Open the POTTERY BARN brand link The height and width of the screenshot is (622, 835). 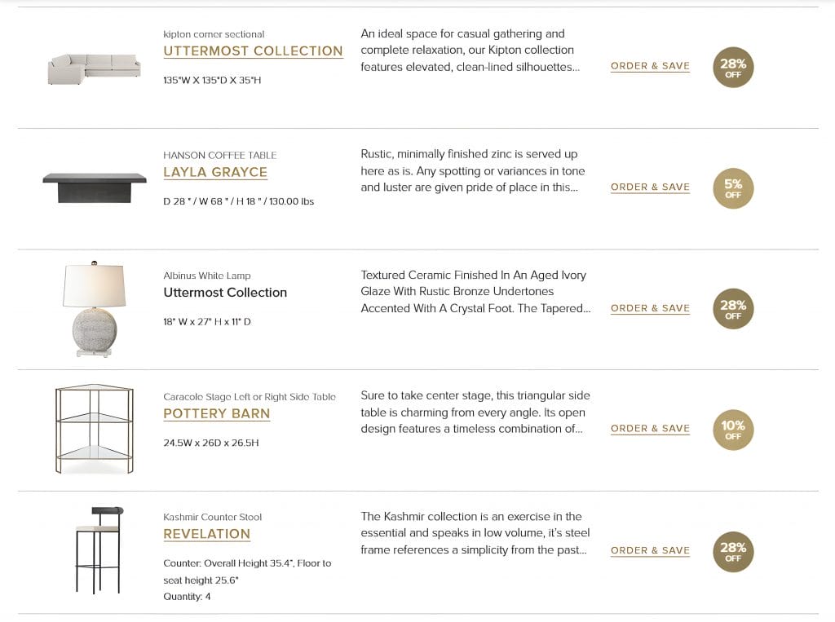pos(217,414)
